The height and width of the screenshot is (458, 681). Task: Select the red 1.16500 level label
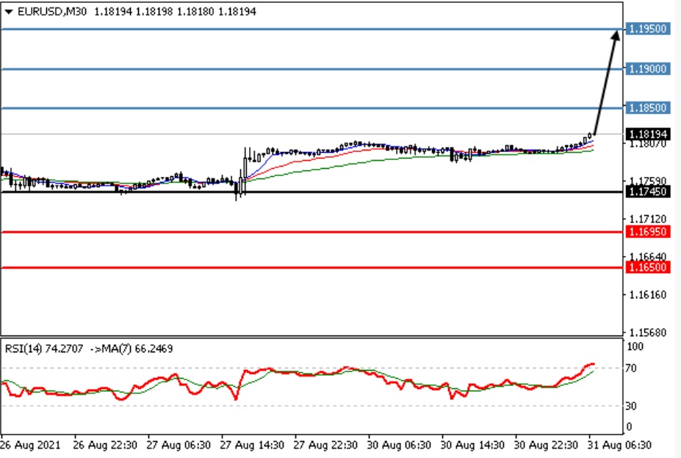pyautogui.click(x=647, y=267)
